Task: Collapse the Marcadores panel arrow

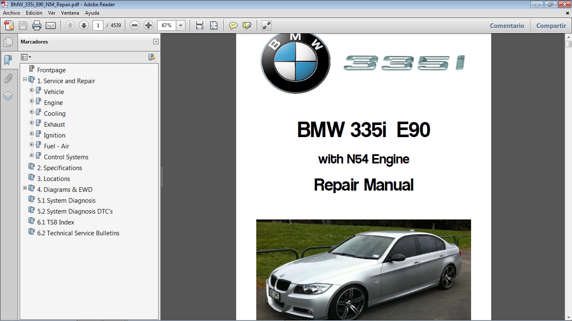Action: tap(156, 42)
